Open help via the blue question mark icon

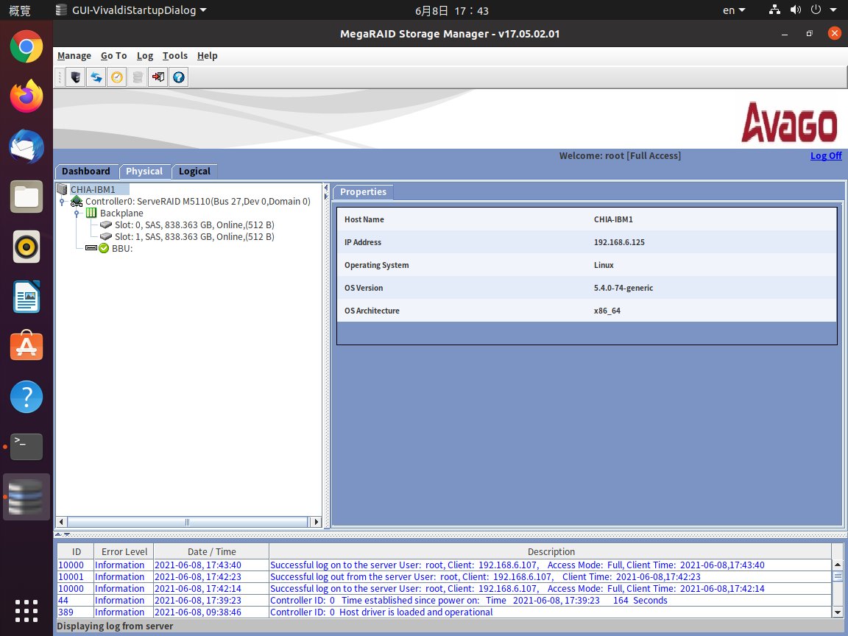178,77
